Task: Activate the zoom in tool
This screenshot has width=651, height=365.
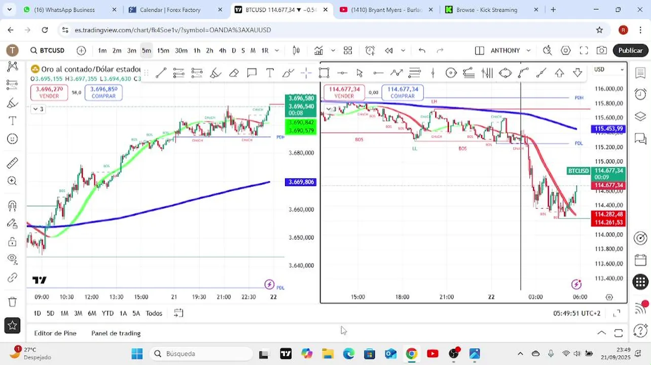Action: click(13, 181)
